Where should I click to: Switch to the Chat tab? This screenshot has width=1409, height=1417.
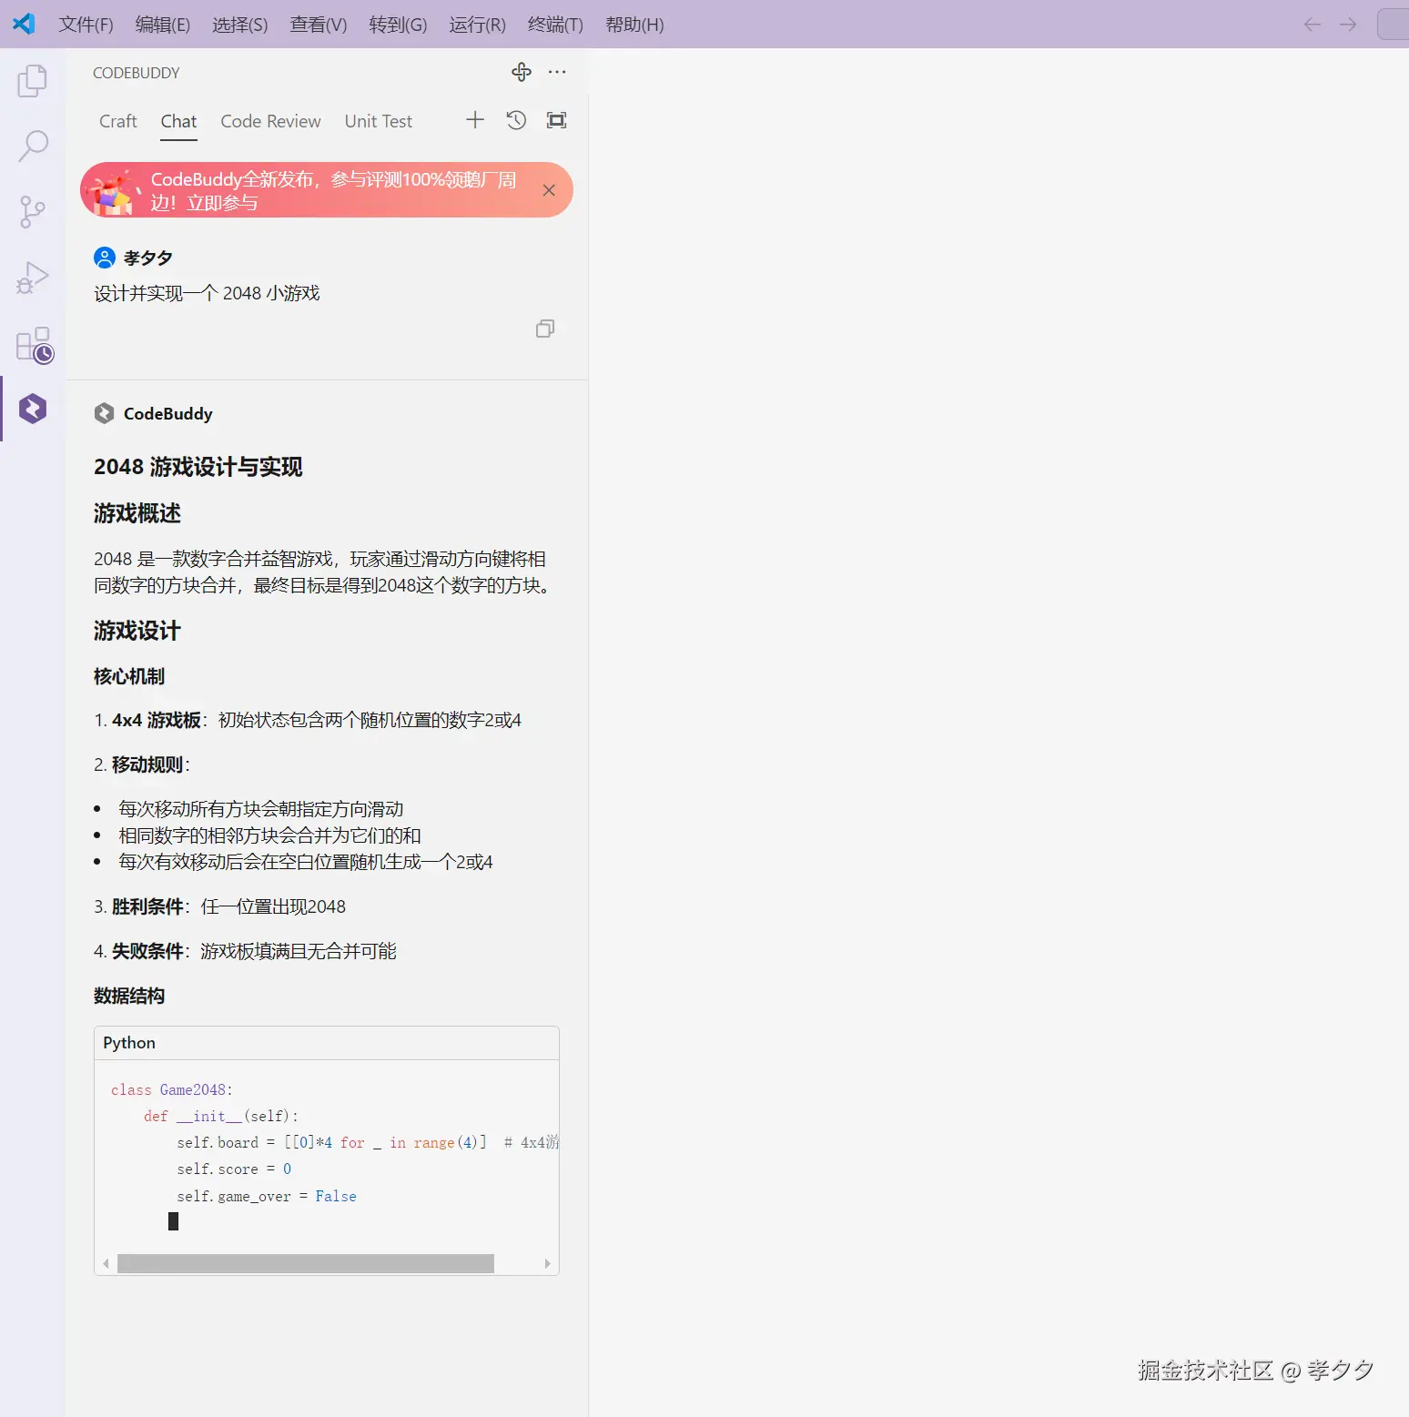178,121
